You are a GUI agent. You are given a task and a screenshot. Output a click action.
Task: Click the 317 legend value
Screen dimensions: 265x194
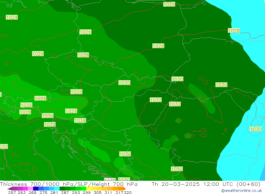pos(119,192)
